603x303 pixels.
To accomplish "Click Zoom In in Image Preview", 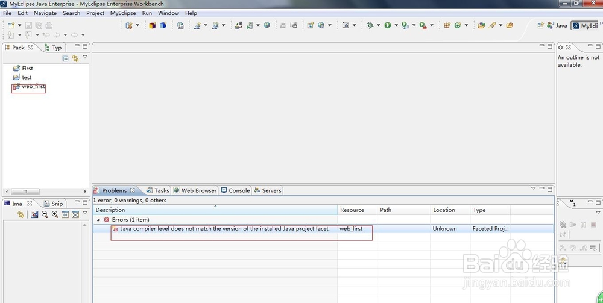I will point(55,214).
